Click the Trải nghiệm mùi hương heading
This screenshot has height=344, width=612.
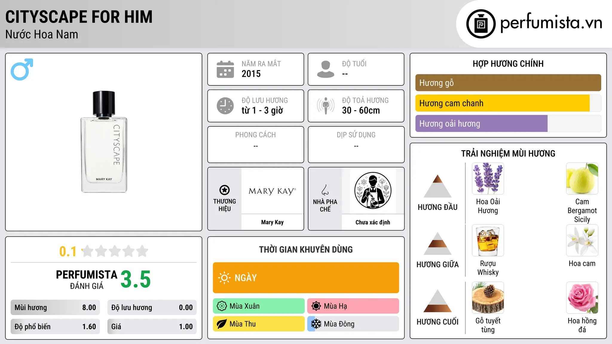(508, 153)
